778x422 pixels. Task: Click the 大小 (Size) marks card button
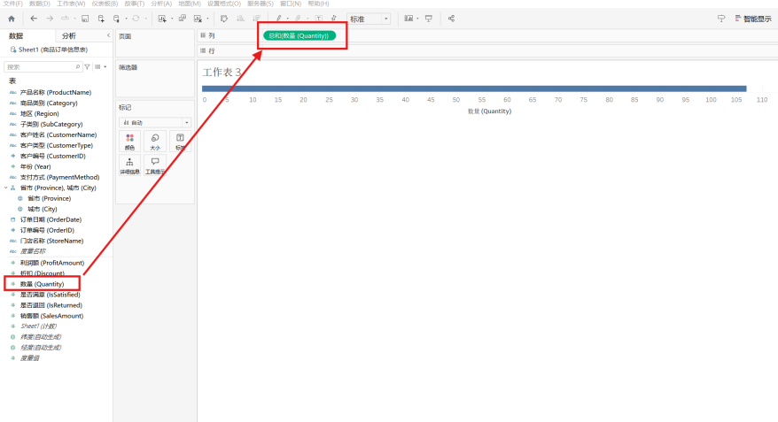point(155,142)
